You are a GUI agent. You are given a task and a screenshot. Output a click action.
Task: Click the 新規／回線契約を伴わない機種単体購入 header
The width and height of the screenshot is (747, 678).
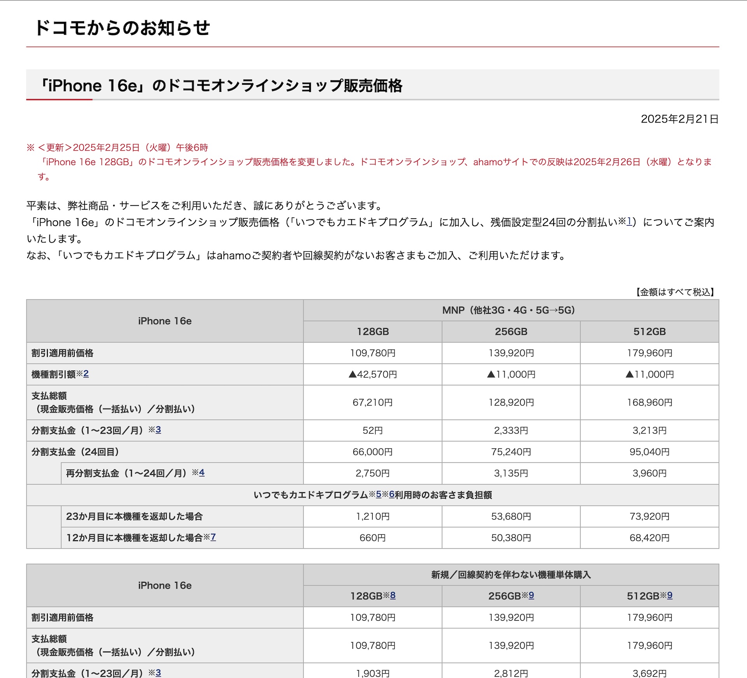pos(511,575)
